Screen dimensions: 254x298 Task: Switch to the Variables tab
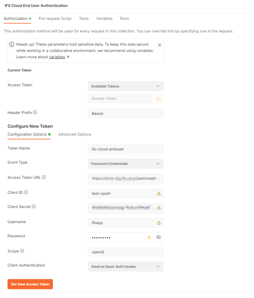[104, 19]
